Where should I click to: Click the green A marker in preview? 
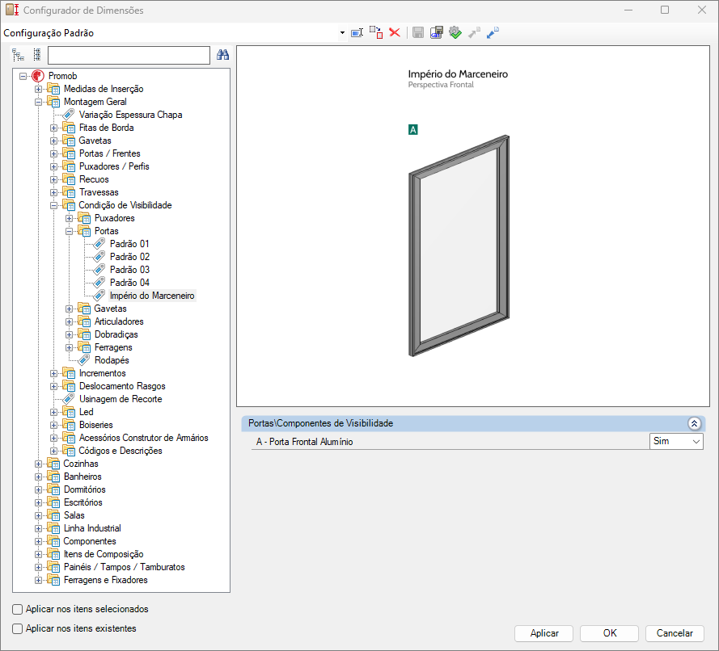pos(412,130)
